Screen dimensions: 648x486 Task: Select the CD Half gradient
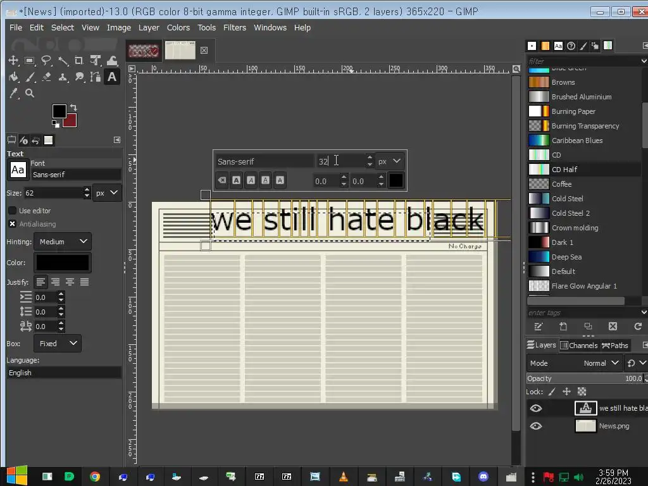[584, 170]
